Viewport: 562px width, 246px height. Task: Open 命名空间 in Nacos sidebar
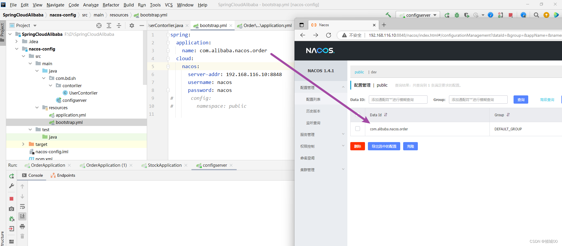(307, 158)
